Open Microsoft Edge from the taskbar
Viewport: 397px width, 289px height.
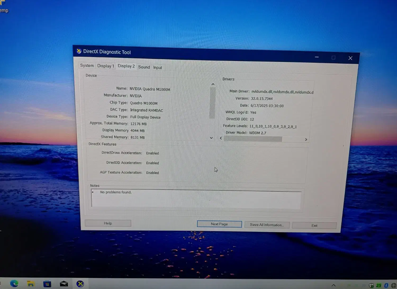tap(14, 283)
